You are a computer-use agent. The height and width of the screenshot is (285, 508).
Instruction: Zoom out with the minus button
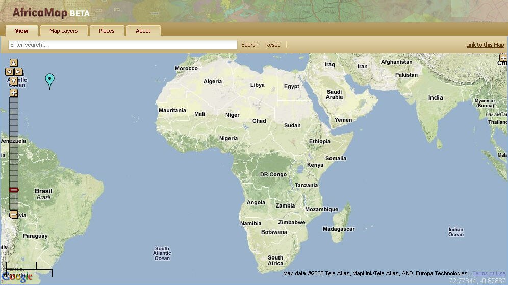(14, 214)
